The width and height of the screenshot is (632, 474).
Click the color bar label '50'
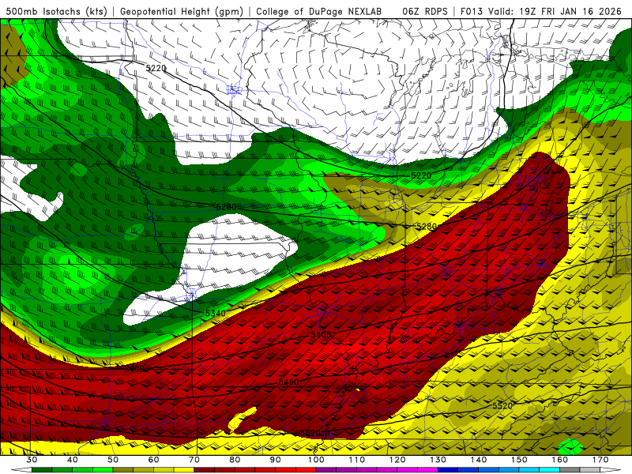pyautogui.click(x=113, y=460)
